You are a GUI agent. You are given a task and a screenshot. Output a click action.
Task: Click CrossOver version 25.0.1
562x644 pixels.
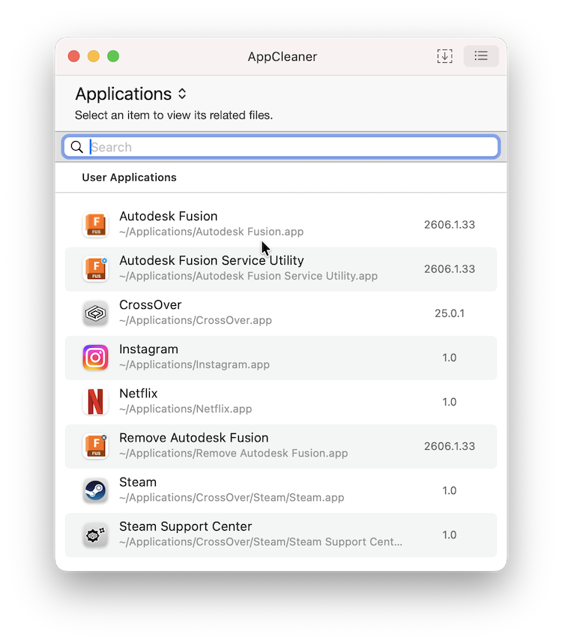[x=450, y=313]
